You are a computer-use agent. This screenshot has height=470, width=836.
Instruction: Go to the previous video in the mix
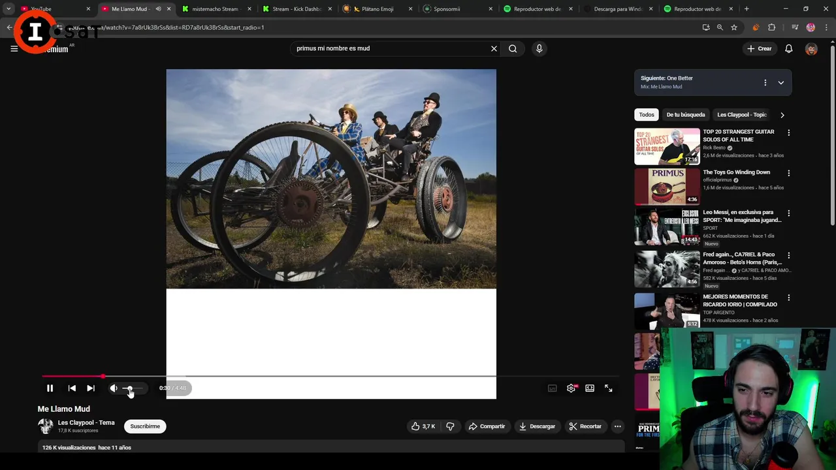pyautogui.click(x=72, y=388)
